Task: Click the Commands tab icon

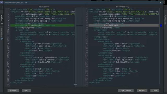Action: [2, 39]
